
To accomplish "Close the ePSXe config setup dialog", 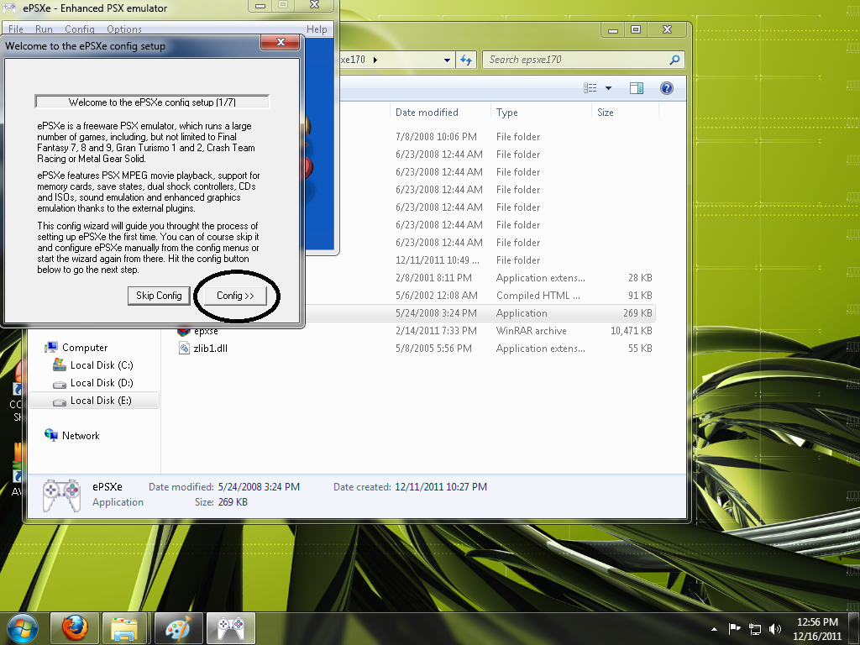I will pyautogui.click(x=281, y=42).
